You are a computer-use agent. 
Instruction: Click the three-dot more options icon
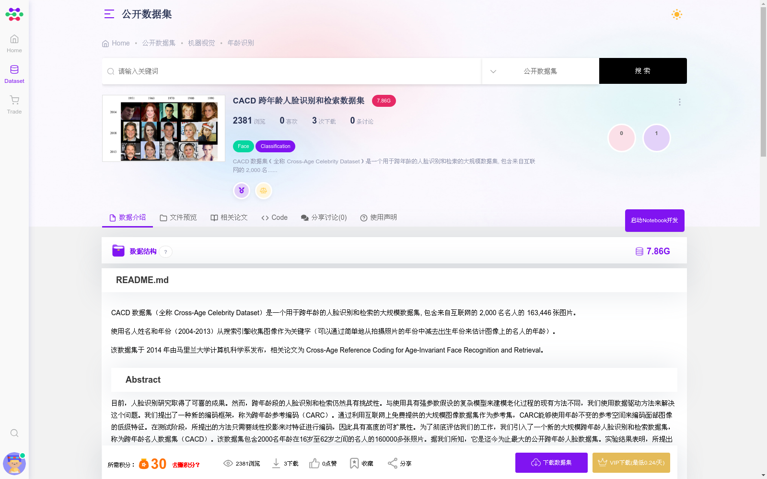[680, 102]
